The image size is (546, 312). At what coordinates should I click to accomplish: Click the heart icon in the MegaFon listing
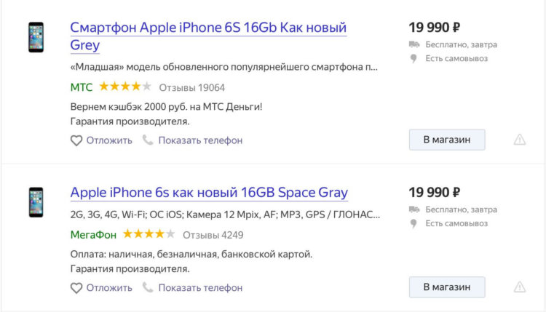[x=76, y=288]
